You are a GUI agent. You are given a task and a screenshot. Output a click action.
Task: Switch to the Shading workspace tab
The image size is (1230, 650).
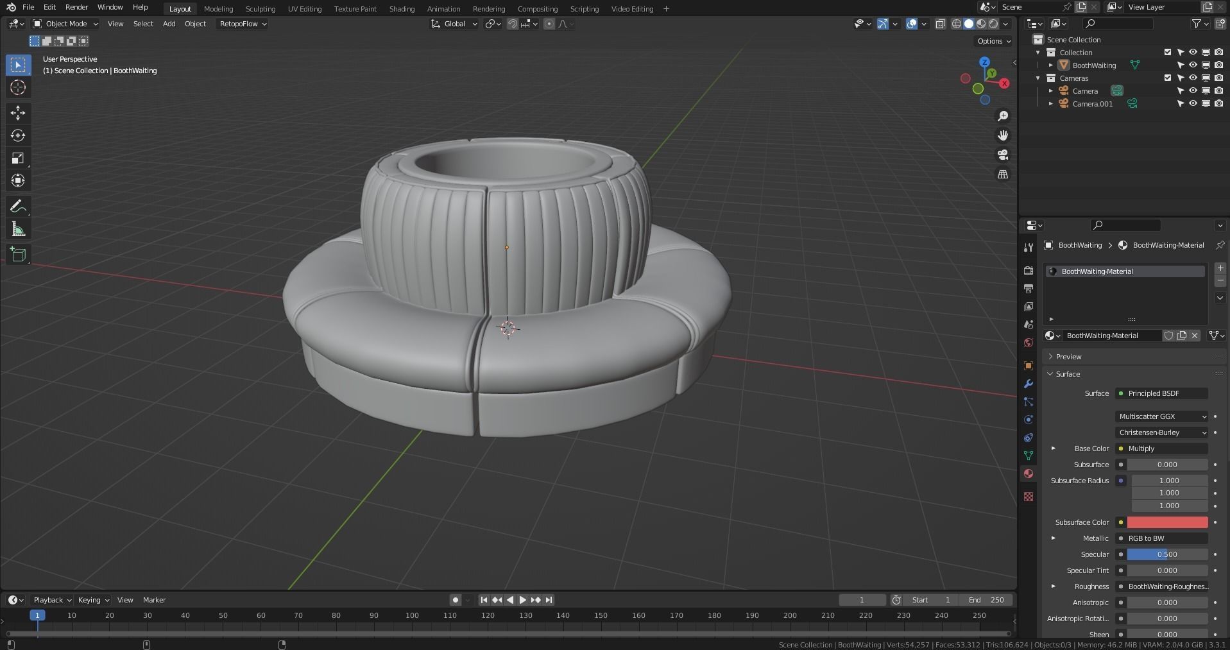coord(402,8)
